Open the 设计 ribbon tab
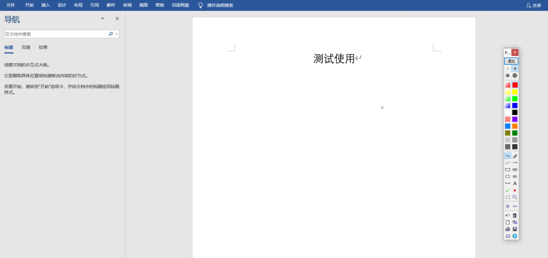Image resolution: width=548 pixels, height=258 pixels. [x=62, y=5]
